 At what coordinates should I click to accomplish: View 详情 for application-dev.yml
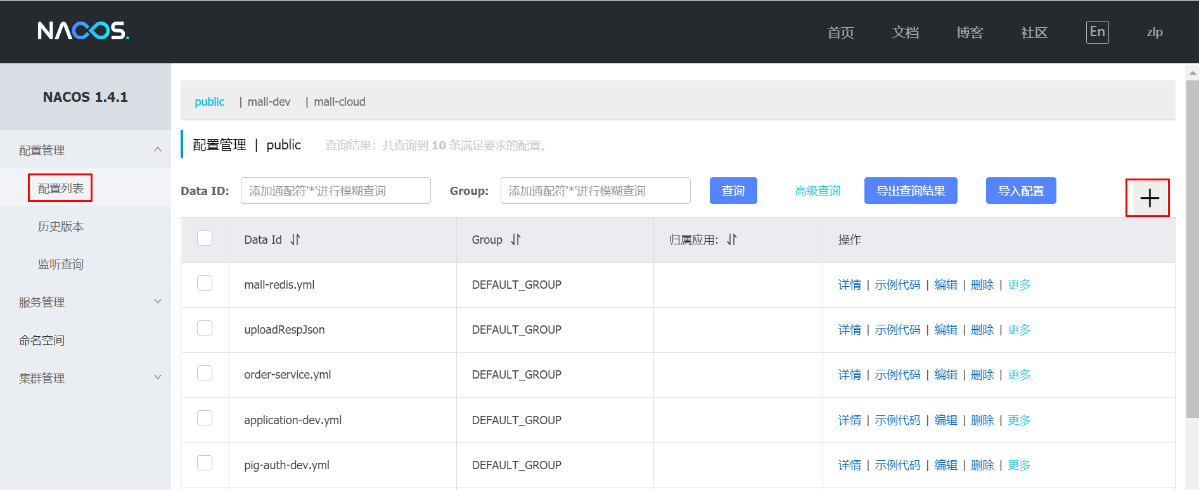849,420
